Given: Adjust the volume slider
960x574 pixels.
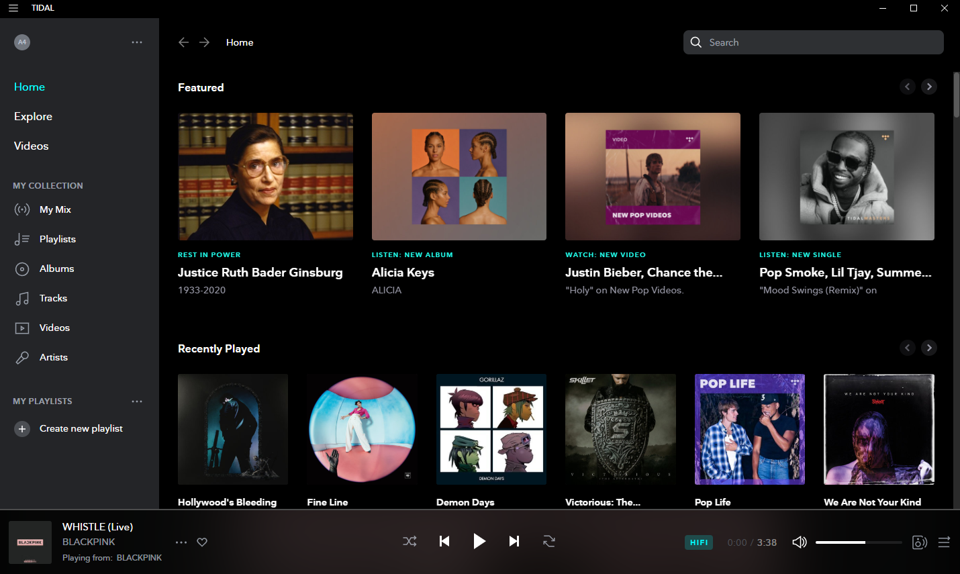Looking at the screenshot, I should 859,542.
